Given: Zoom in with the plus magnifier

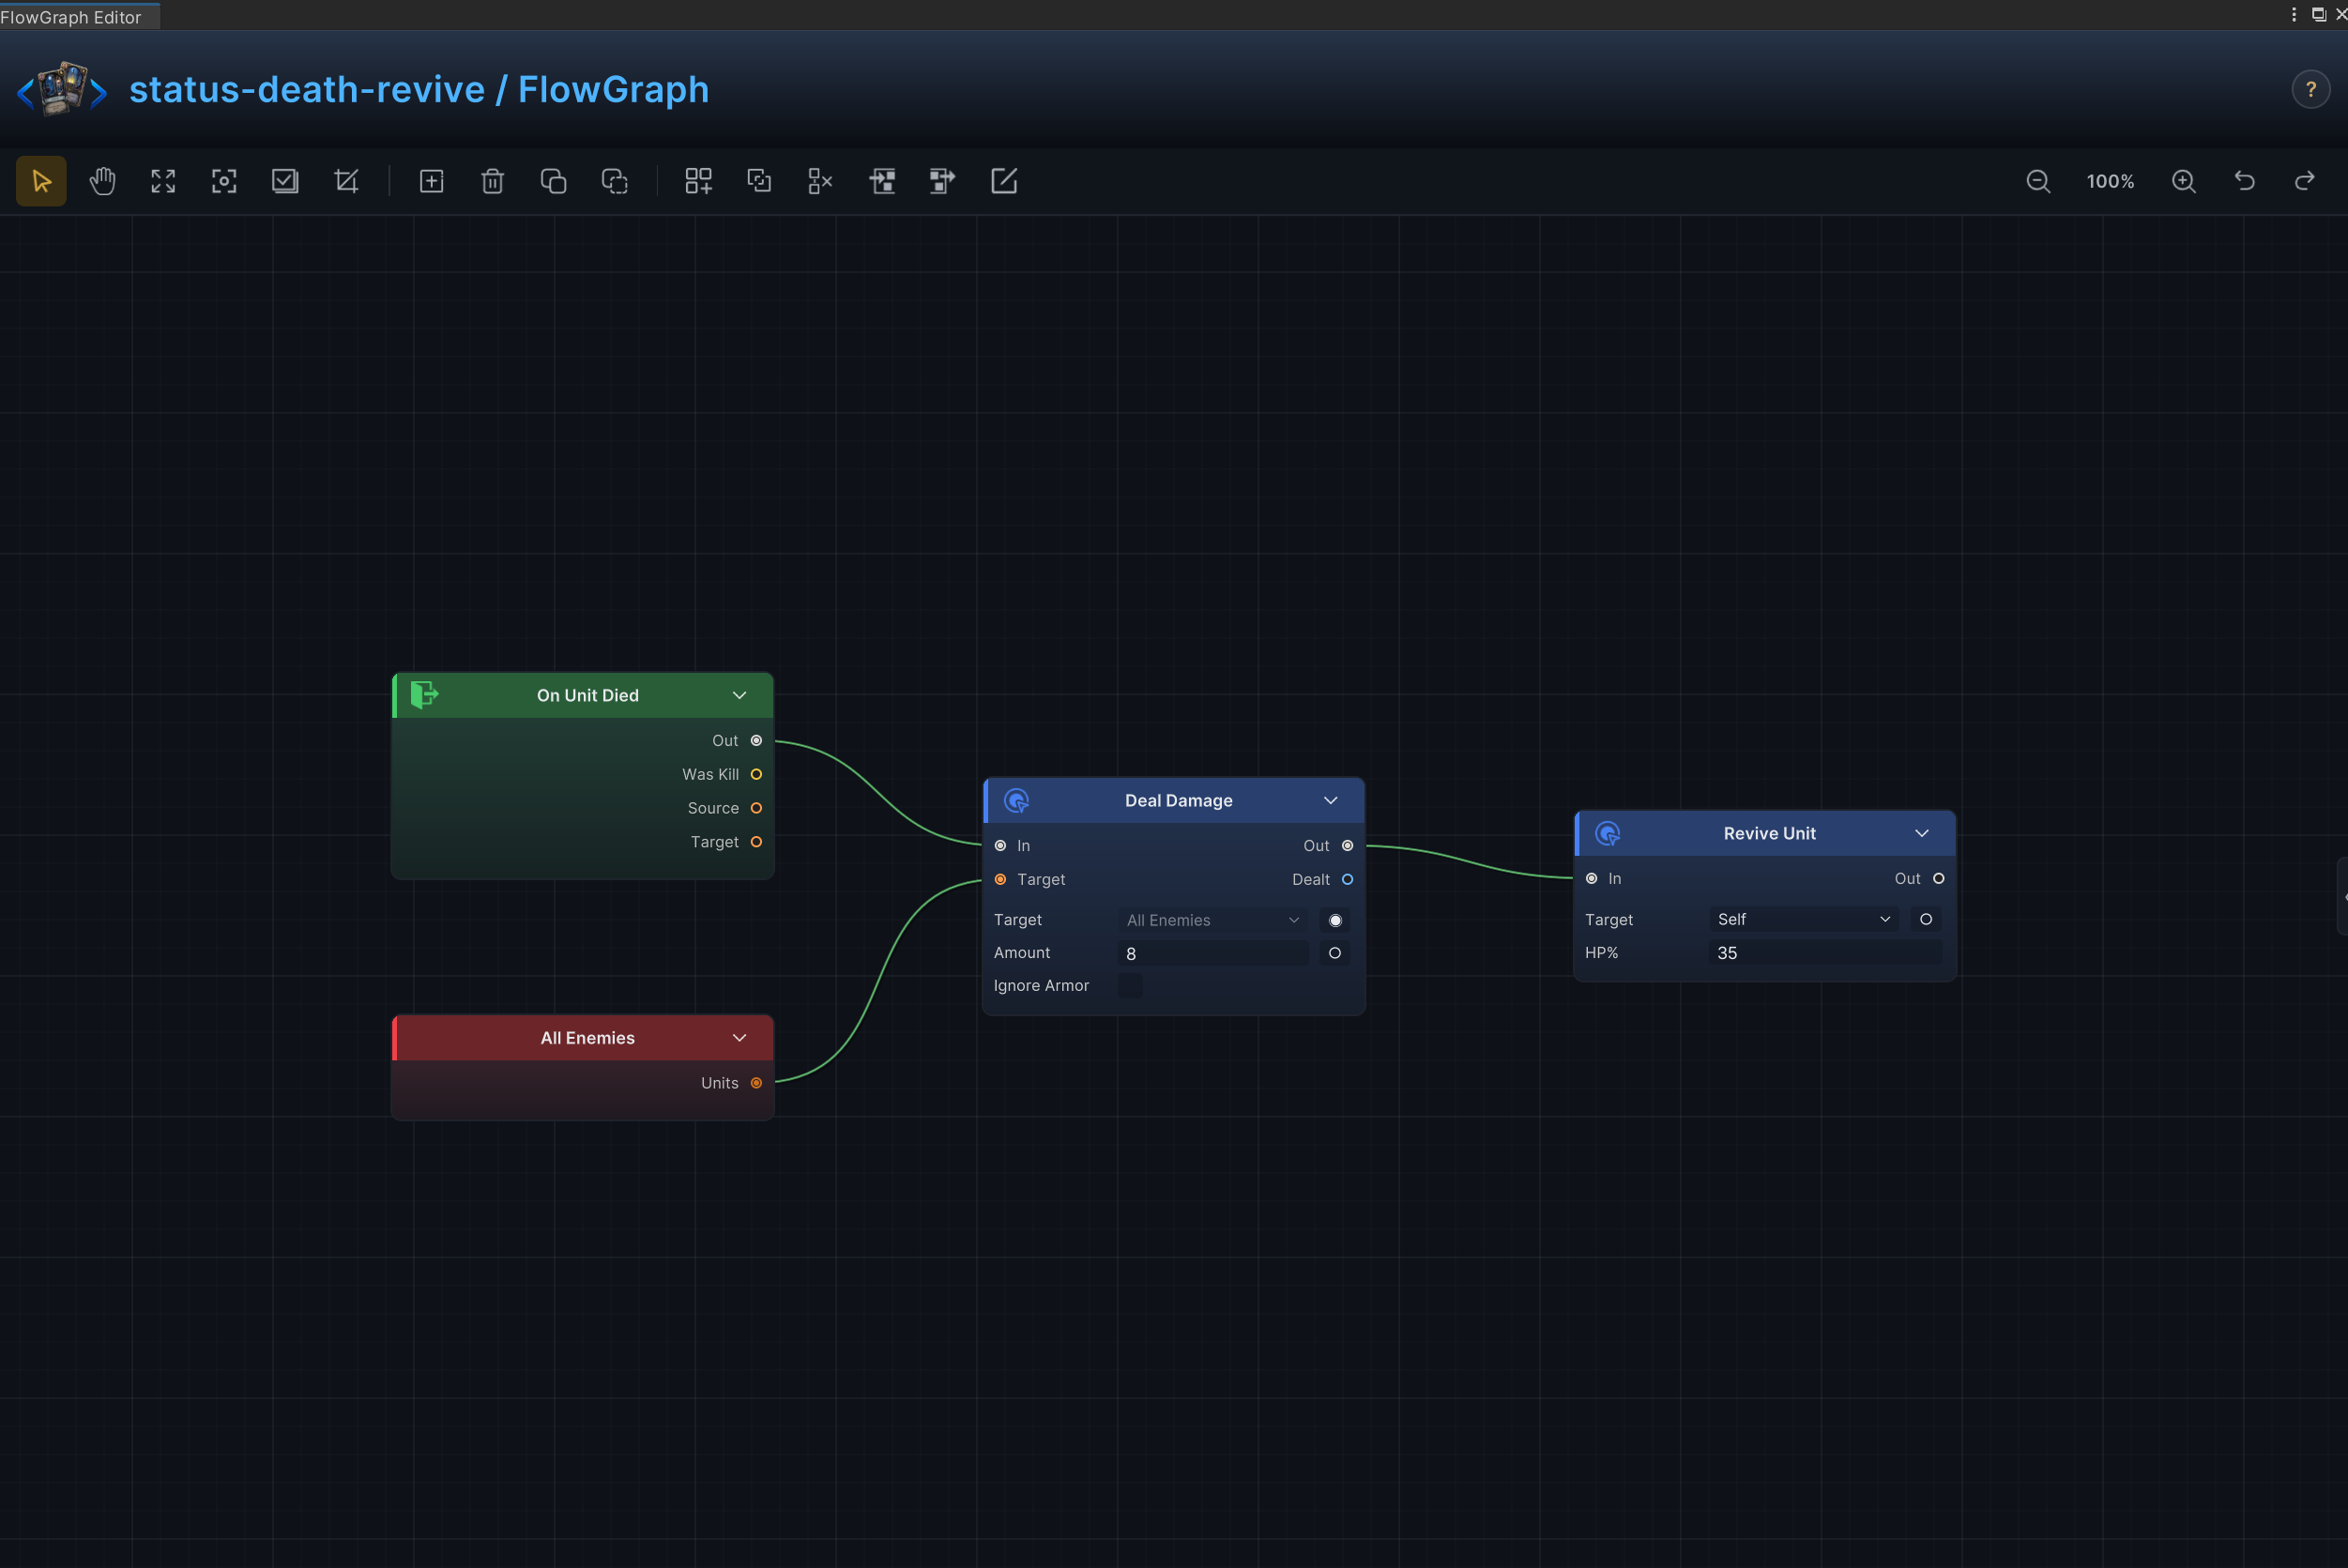Looking at the screenshot, I should 2184,181.
